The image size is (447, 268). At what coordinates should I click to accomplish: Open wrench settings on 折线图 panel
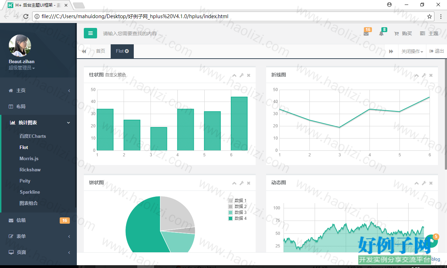424,75
